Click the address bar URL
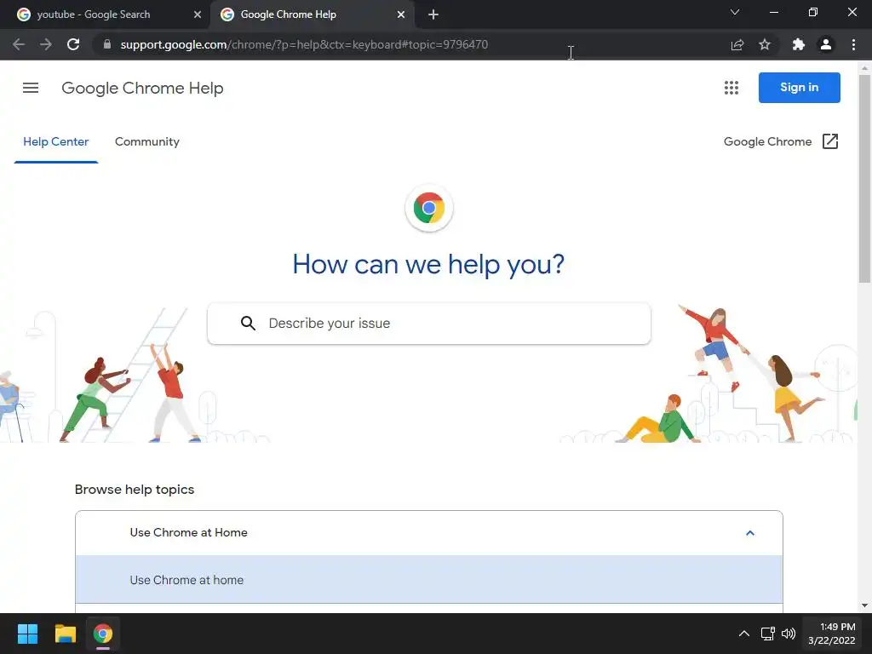Screen dimensions: 872x654 [x=304, y=44]
